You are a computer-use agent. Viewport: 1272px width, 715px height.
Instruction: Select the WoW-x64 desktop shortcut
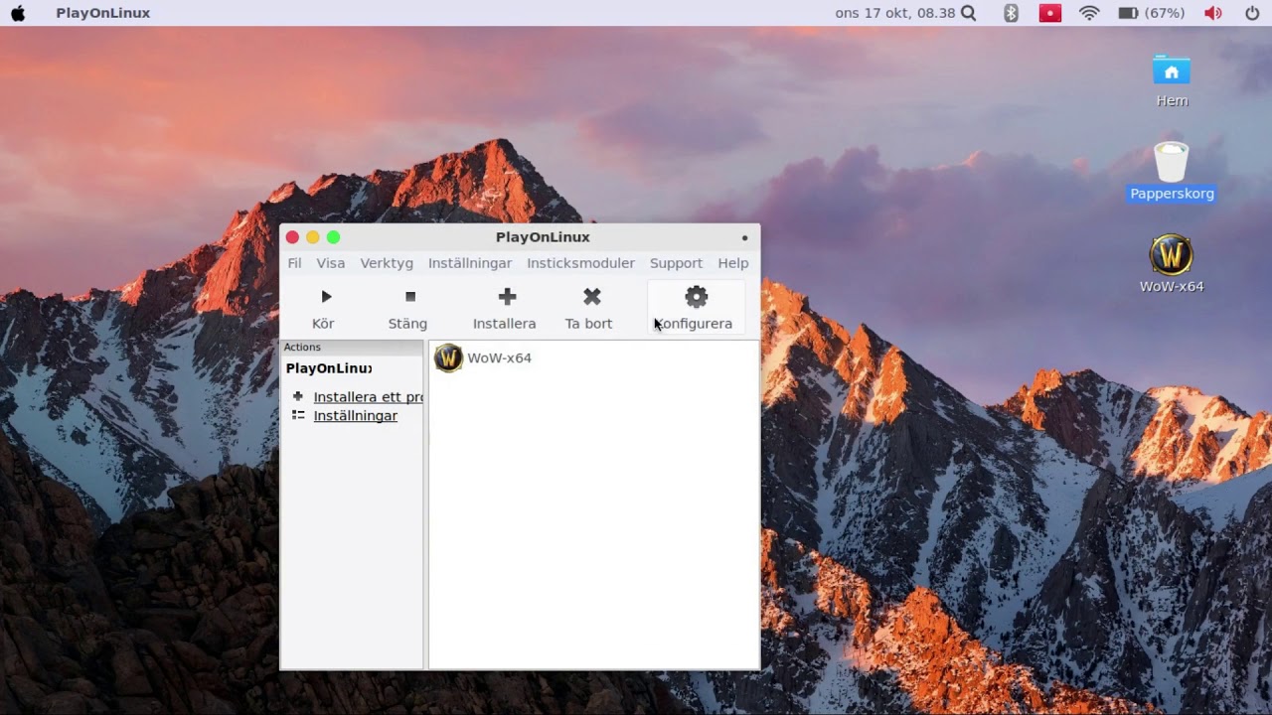click(1172, 255)
